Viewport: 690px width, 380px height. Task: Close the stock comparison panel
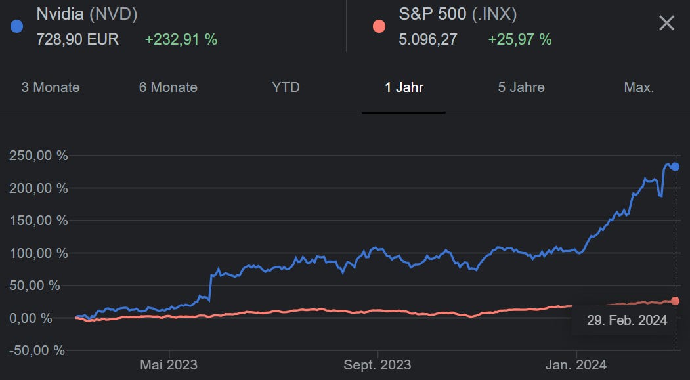(x=666, y=23)
